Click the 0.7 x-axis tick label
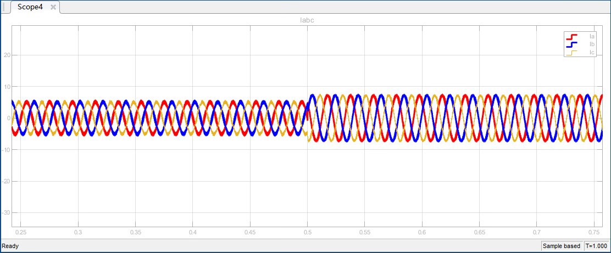The image size is (611, 253). pos(537,232)
